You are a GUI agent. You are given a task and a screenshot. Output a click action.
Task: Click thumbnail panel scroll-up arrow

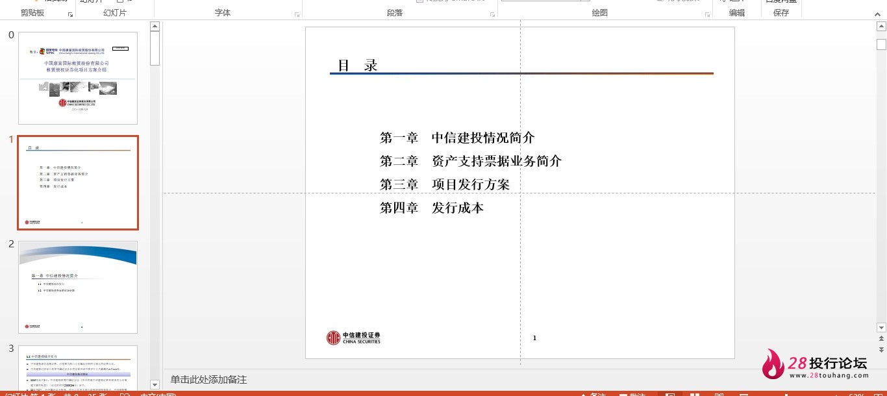[x=155, y=27]
